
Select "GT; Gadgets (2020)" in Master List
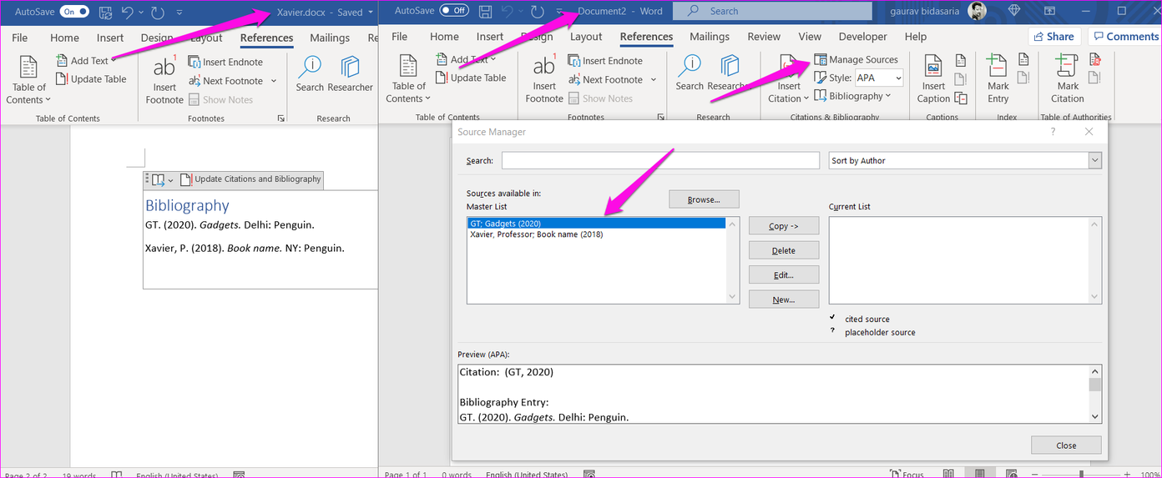pos(597,223)
